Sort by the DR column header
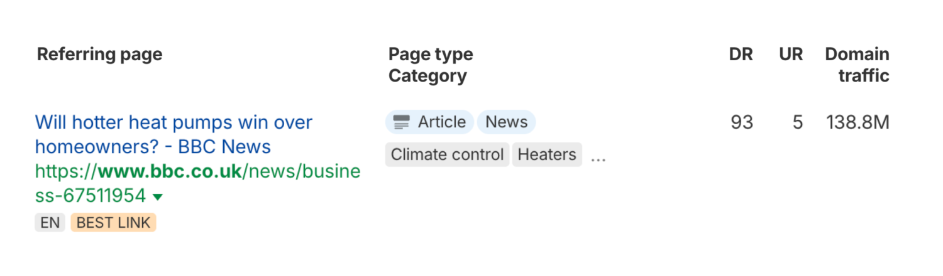Screen dimensions: 943x276 click(x=741, y=55)
